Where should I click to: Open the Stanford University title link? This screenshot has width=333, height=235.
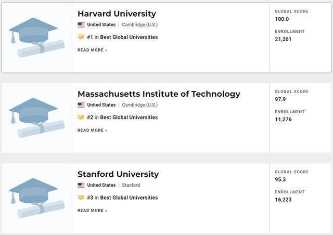pos(118,174)
